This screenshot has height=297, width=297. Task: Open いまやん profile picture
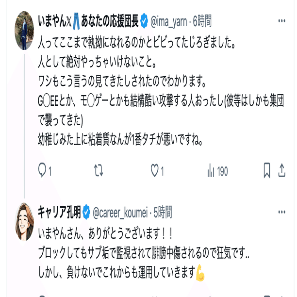point(24,30)
